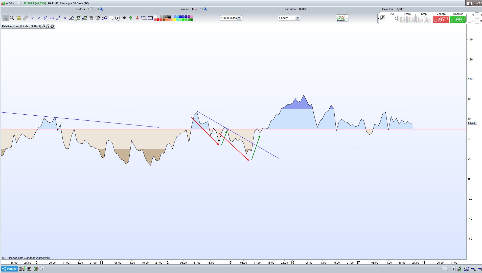Select the Fibonacci retracement tool

click(78, 18)
